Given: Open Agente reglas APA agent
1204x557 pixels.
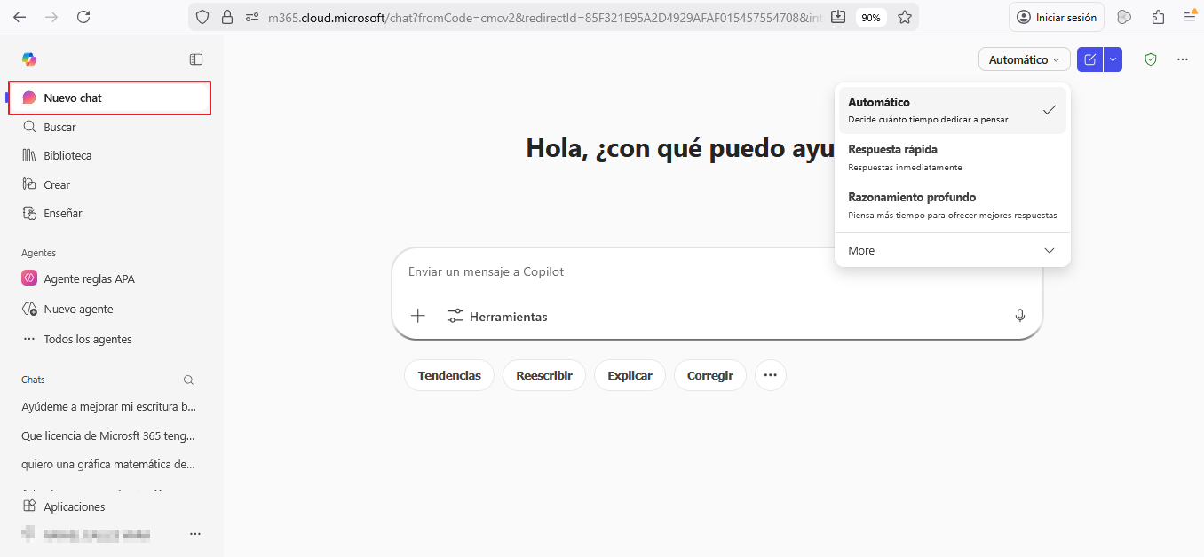Looking at the screenshot, I should click(110, 278).
